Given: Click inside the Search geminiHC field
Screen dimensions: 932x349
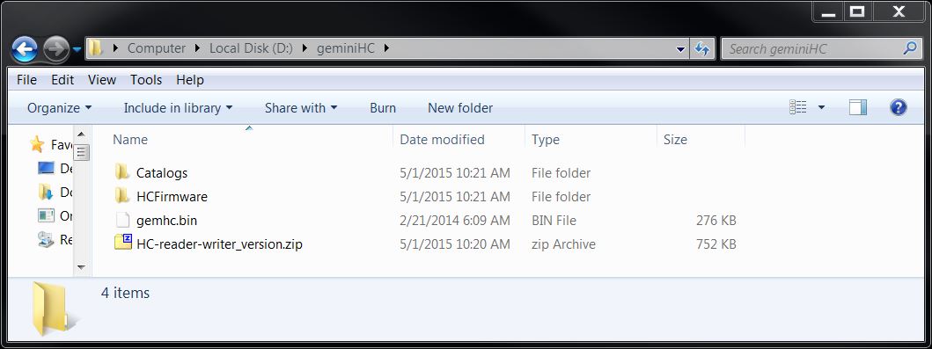Looking at the screenshot, I should 811,48.
